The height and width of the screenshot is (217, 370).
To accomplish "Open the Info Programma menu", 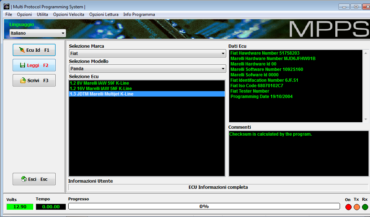I will pos(139,14).
